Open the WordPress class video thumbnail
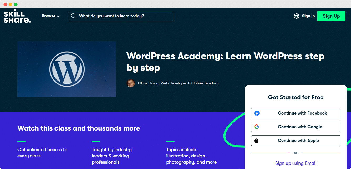This screenshot has height=169, width=351. tap(67, 69)
